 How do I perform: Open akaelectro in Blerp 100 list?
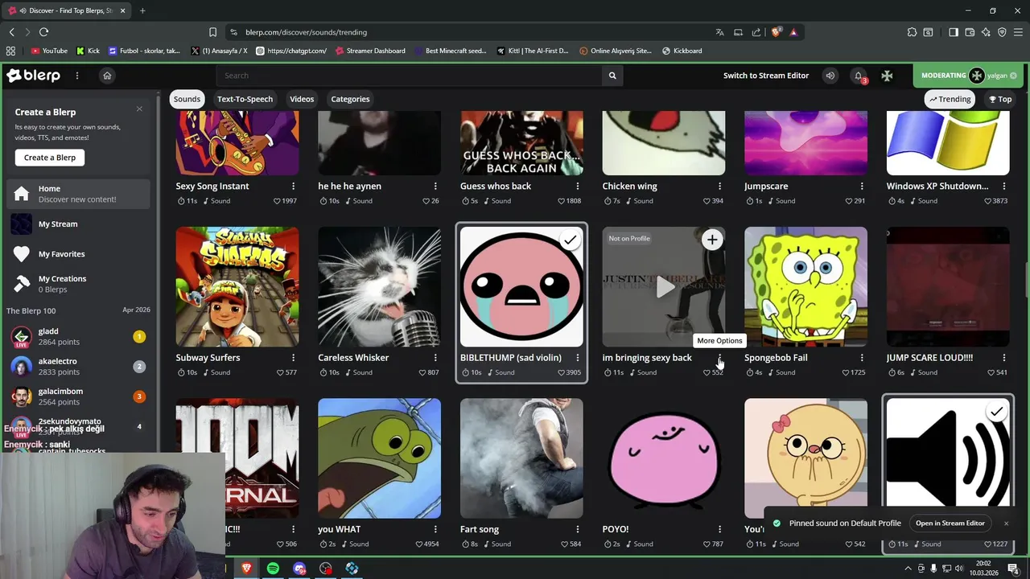click(x=79, y=367)
